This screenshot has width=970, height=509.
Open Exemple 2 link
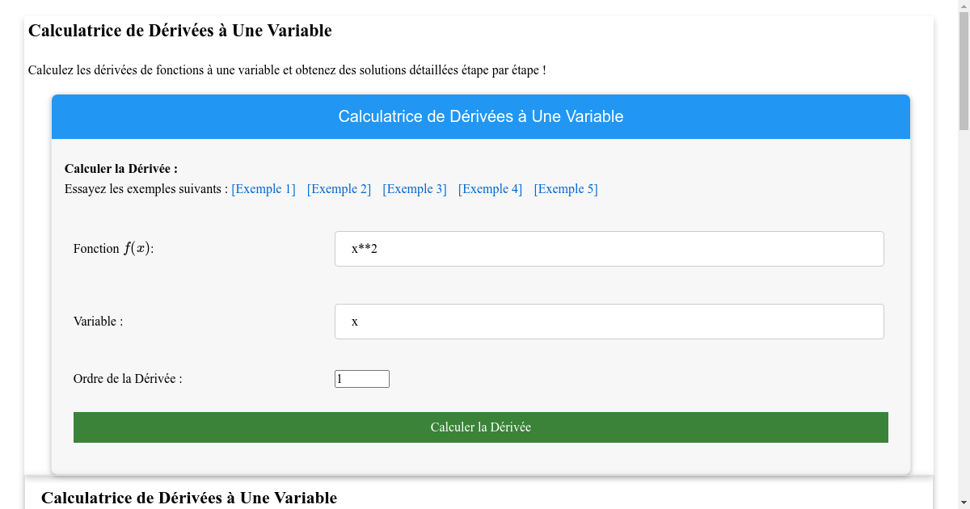[x=339, y=188]
